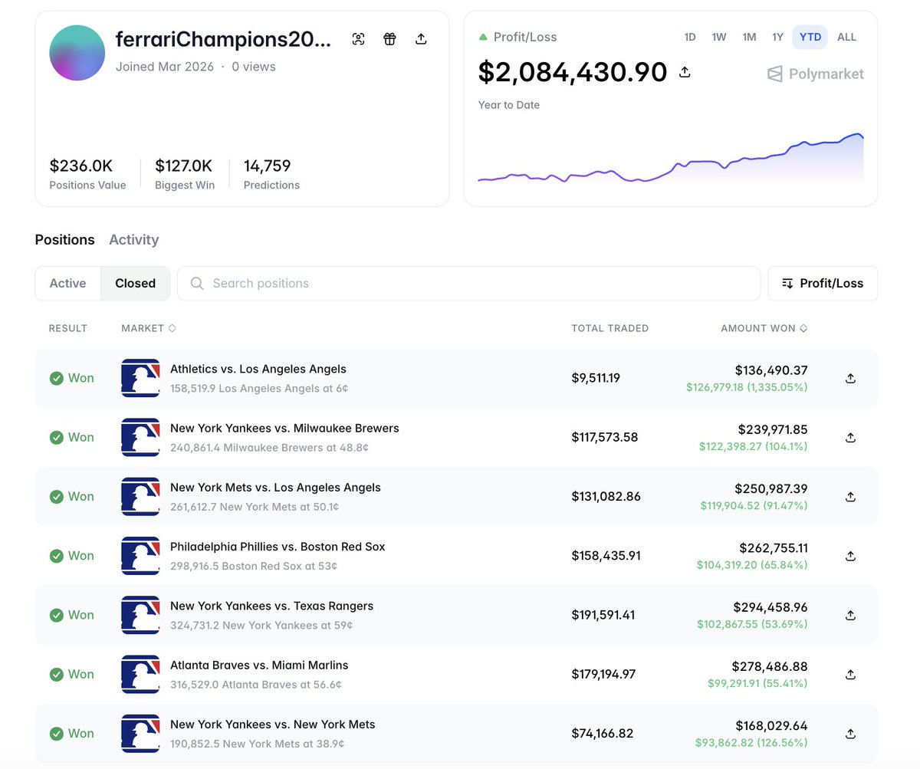Click the MLB logo for Braves vs. Marlins
This screenshot has width=920, height=769.
coord(140,674)
